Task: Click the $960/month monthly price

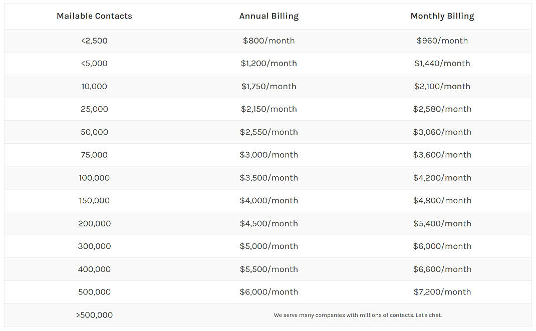Action: [x=442, y=41]
